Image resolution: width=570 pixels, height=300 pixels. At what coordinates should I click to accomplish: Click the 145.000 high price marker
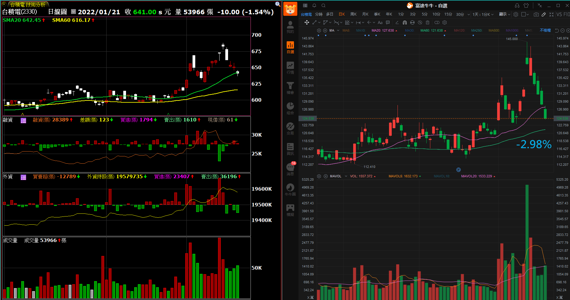pyautogui.click(x=512, y=39)
